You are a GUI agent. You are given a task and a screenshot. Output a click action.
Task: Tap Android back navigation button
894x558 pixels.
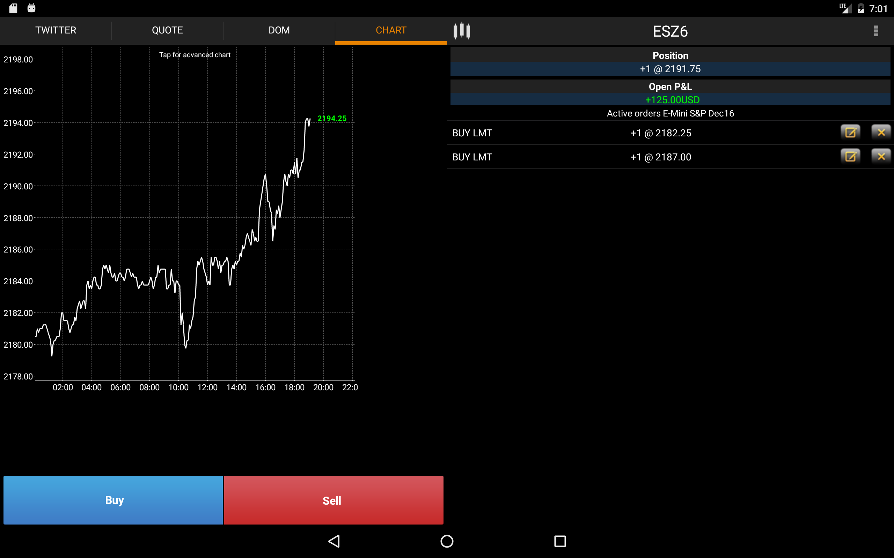(x=334, y=541)
